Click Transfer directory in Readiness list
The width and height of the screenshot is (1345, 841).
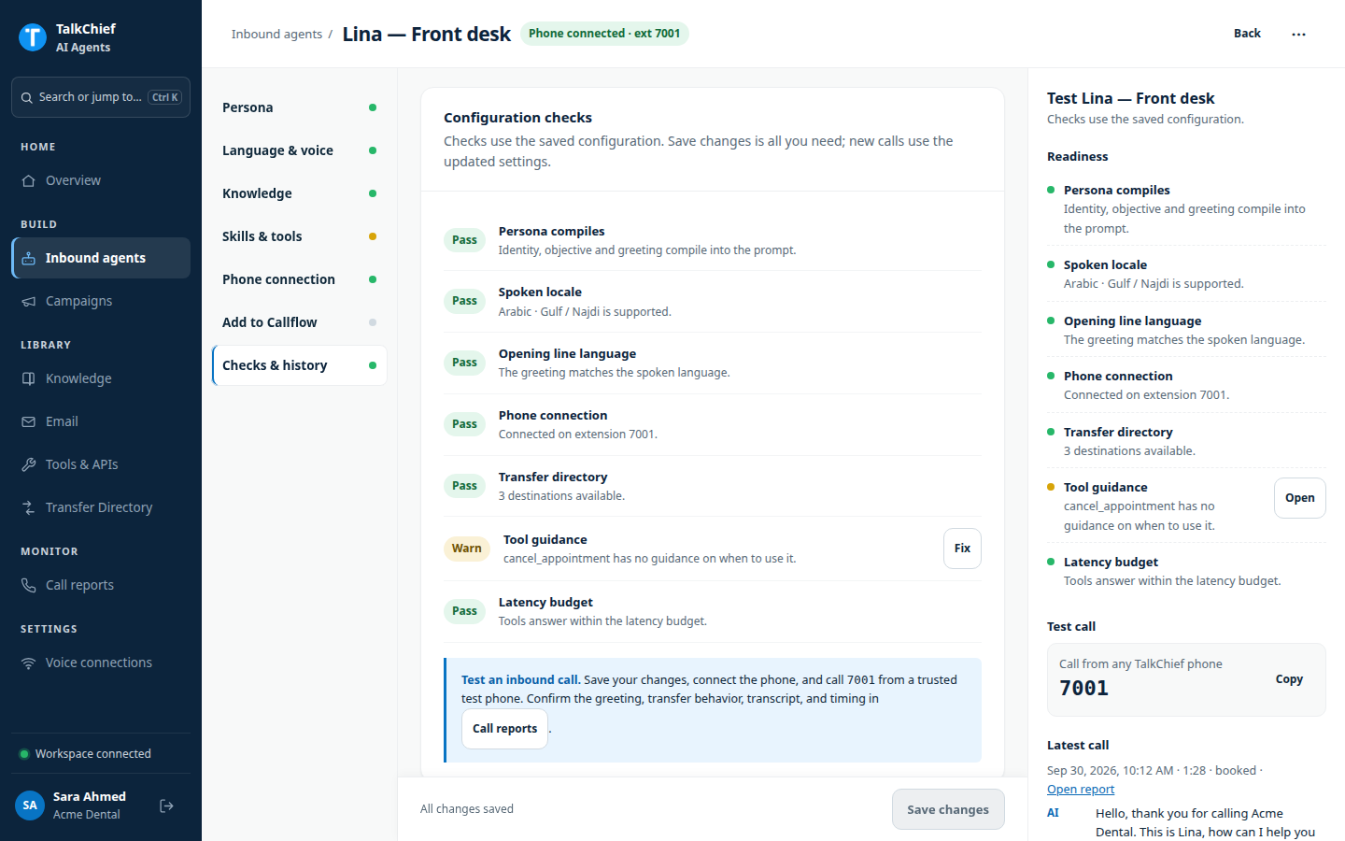pos(1118,432)
